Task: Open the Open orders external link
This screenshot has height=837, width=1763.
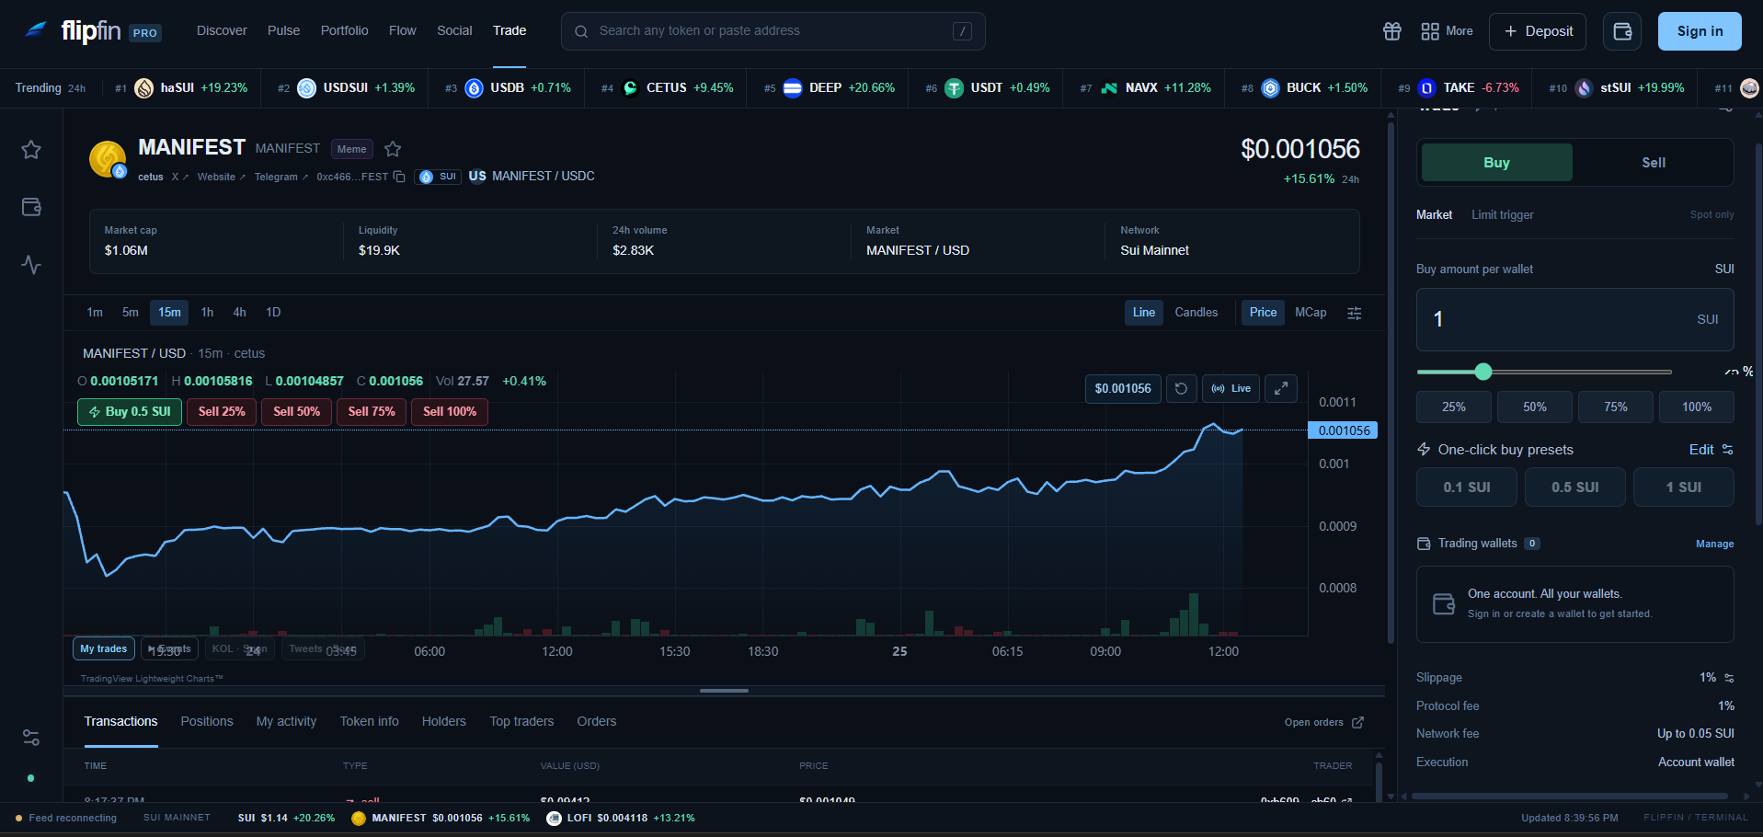Action: 1324,723
